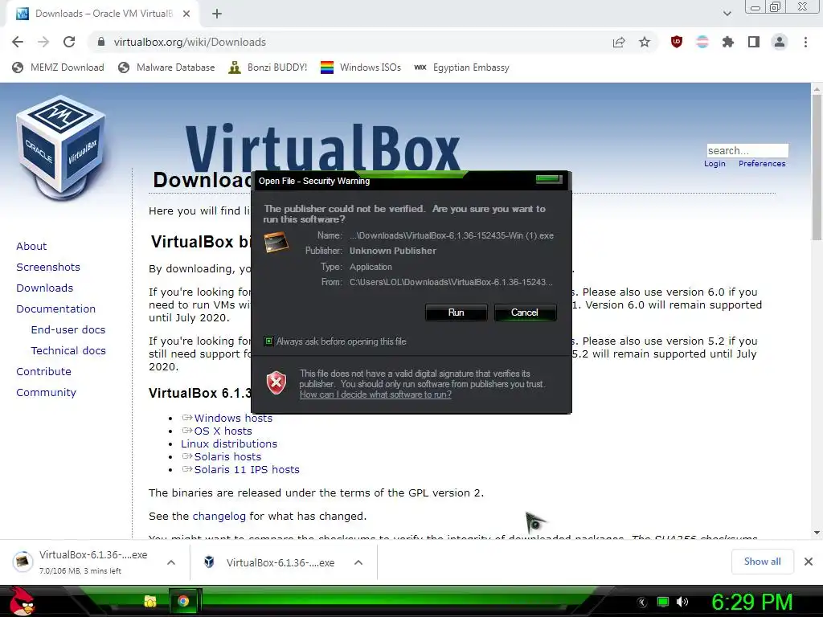Open the Chrome profile avatar
823x617 pixels.
780,42
